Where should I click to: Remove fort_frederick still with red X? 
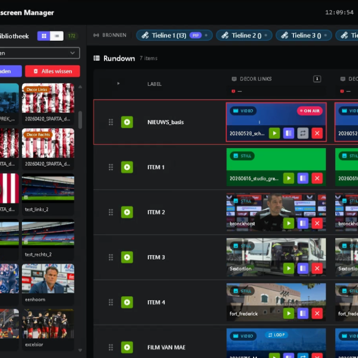tap(317, 313)
